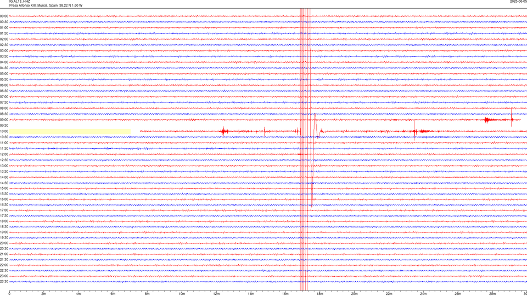Select the 01:00 time label
Image resolution: width=527 pixels, height=296 pixels.
coord(4,27)
